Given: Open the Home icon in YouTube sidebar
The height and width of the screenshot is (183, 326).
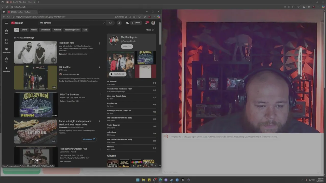Looking at the screenshot, I should click(6, 32).
